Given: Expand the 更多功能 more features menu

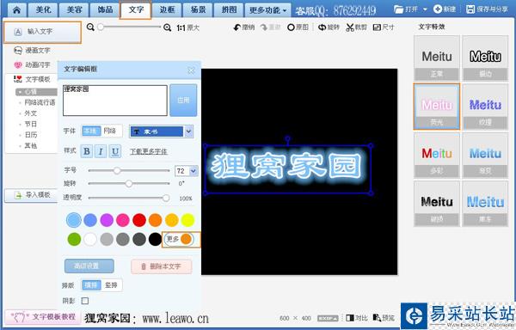Looking at the screenshot, I should (x=267, y=10).
